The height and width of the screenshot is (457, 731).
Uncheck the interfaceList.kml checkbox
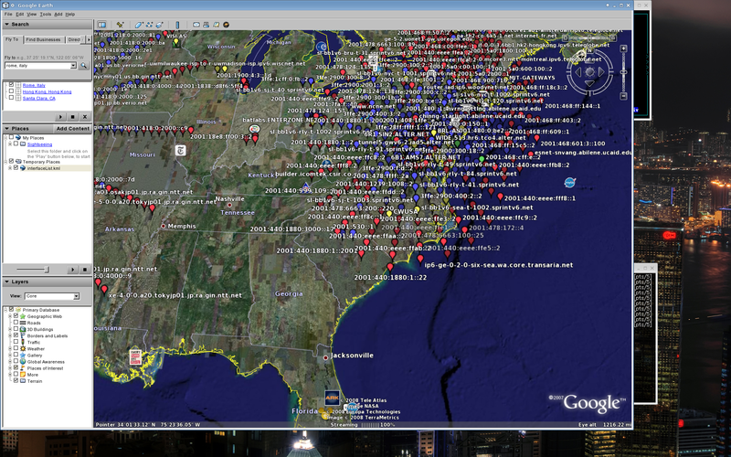click(x=16, y=168)
